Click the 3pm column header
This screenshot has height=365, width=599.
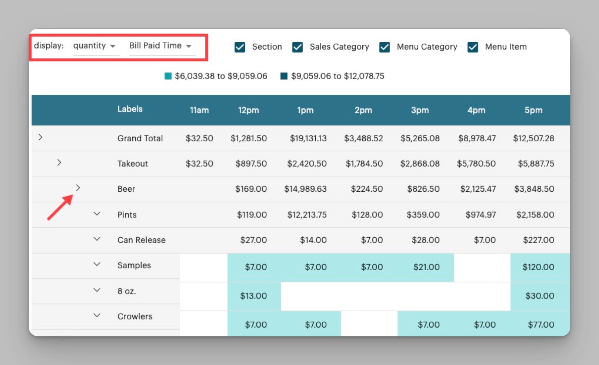click(420, 110)
